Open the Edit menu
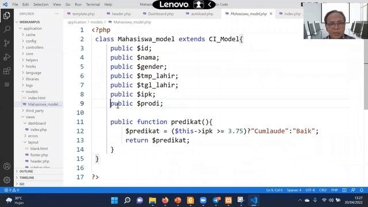Screen dimensions: 368x207 pos(25,4)
